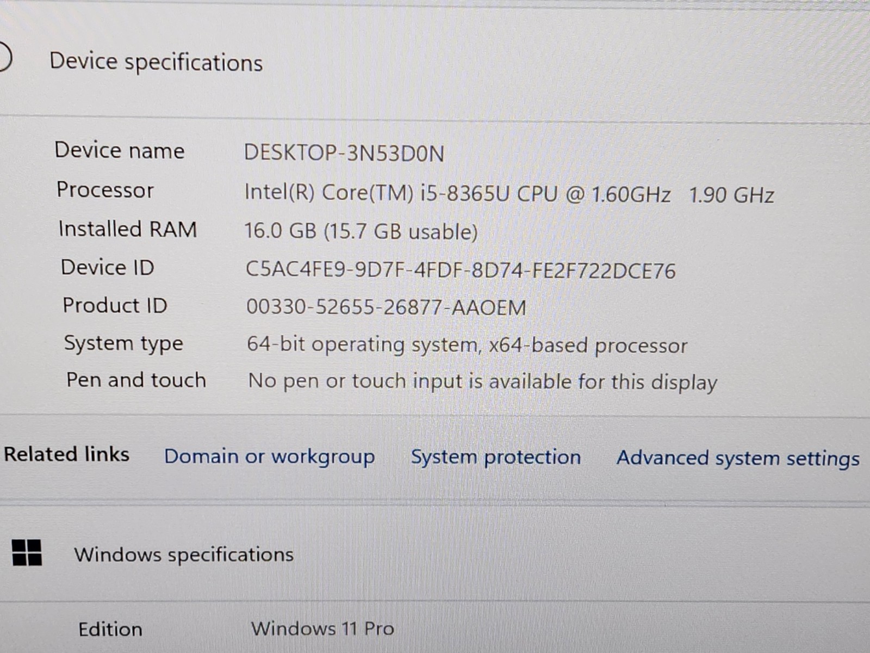
Task: Click the Processor label
Action: (x=105, y=190)
